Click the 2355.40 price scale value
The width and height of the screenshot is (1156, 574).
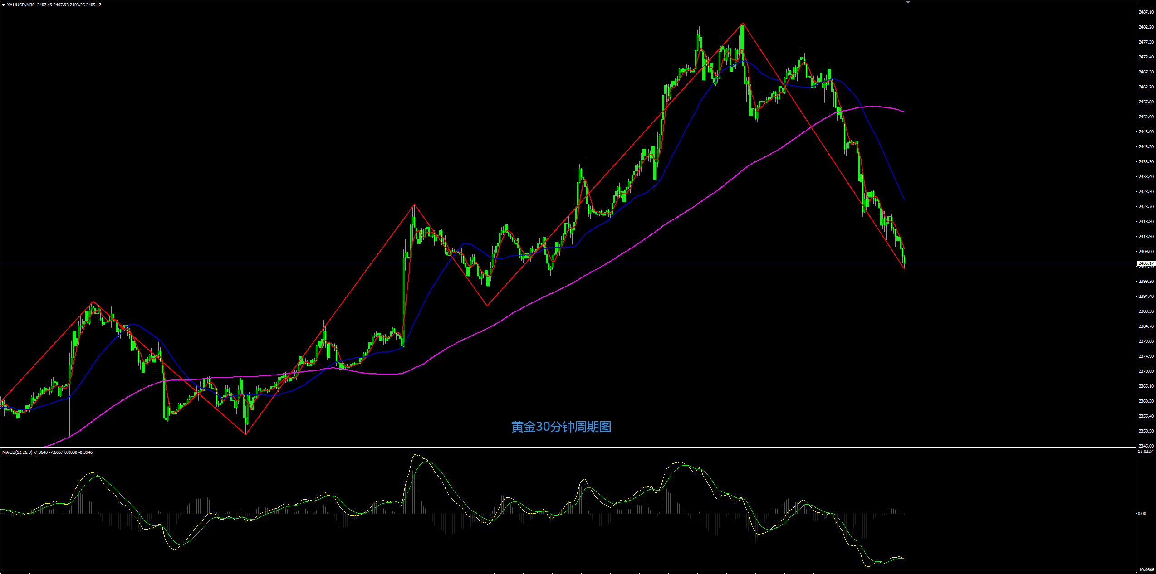coord(1146,416)
